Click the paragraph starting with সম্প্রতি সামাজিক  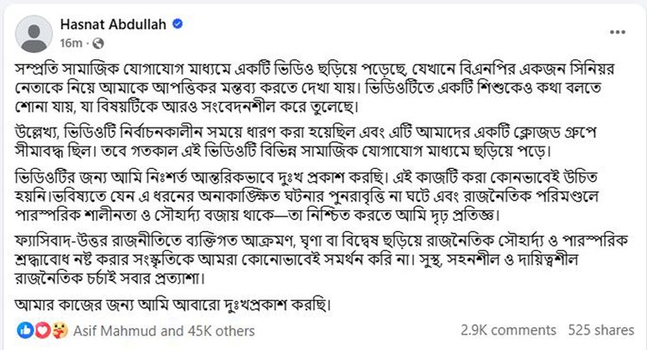click(319, 86)
